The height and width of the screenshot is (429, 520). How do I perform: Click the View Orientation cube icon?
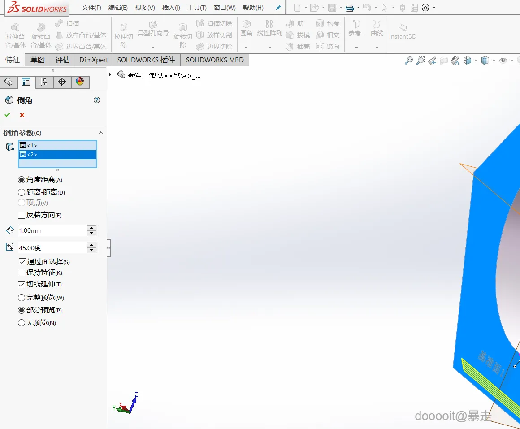point(468,61)
